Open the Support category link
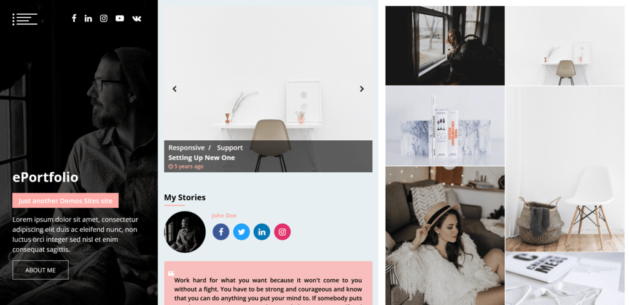 (230, 148)
